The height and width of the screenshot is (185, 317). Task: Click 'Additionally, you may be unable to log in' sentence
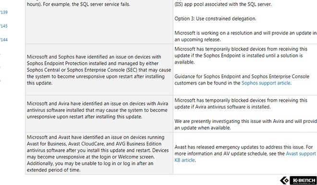90,167
